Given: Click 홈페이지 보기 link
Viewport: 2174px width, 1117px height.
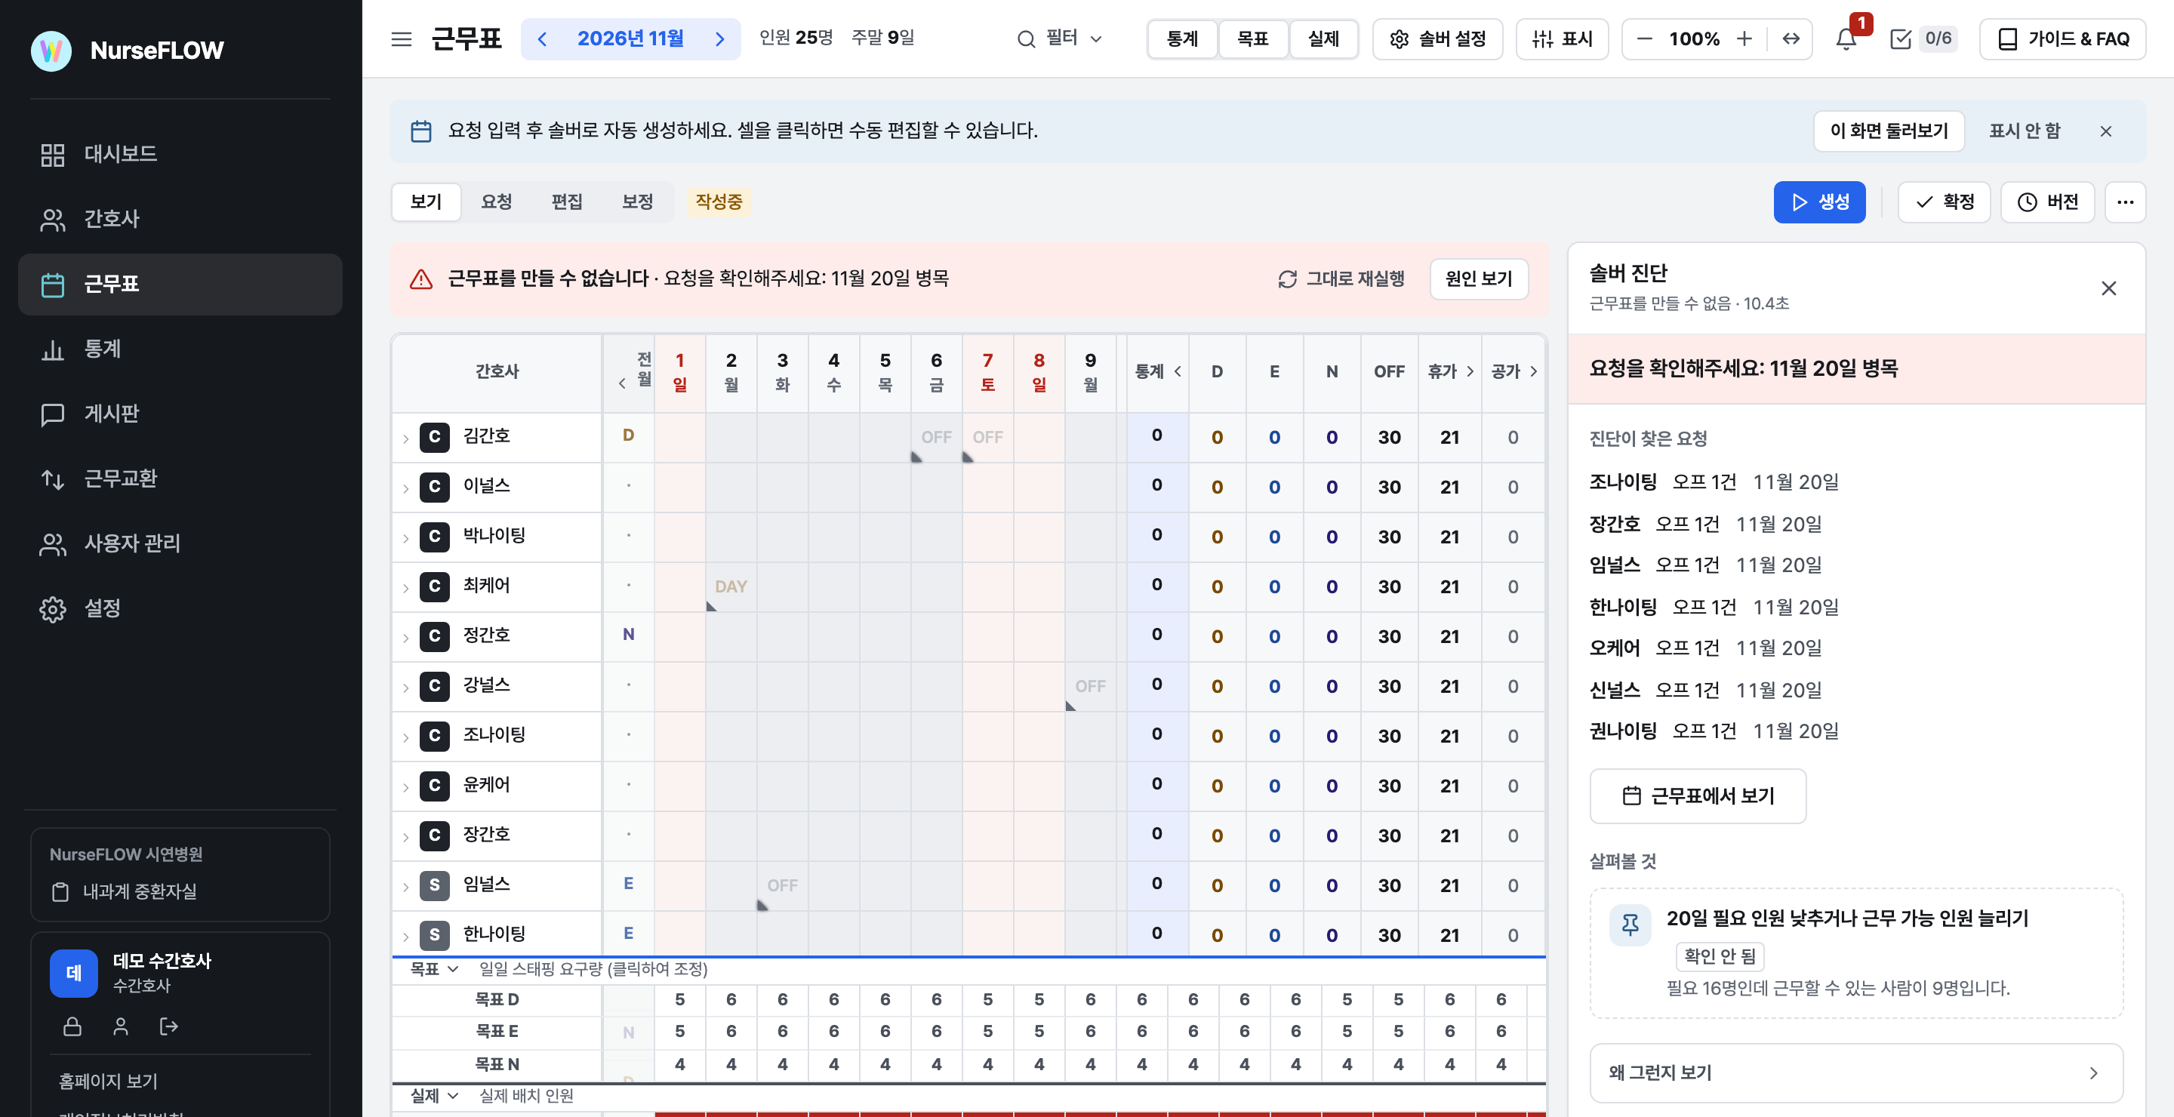Looking at the screenshot, I should 108,1081.
